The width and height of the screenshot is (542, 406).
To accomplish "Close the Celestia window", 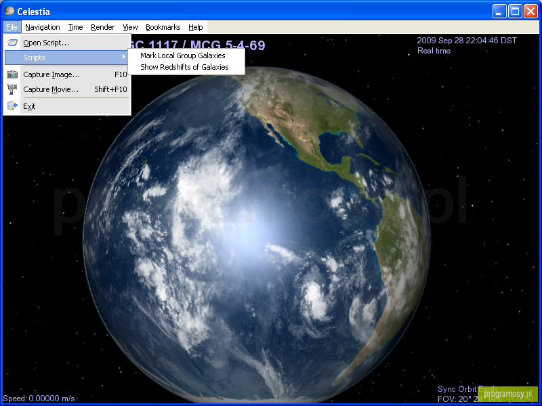I will click(530, 12).
